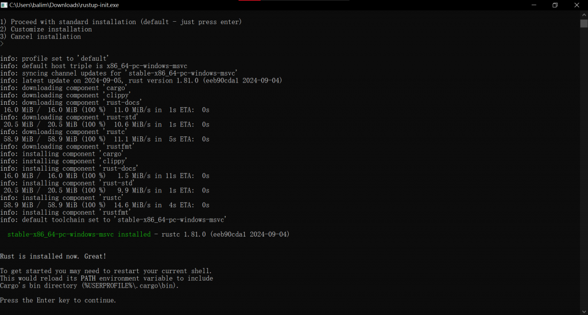Click the scrollbar down arrow

point(584,311)
